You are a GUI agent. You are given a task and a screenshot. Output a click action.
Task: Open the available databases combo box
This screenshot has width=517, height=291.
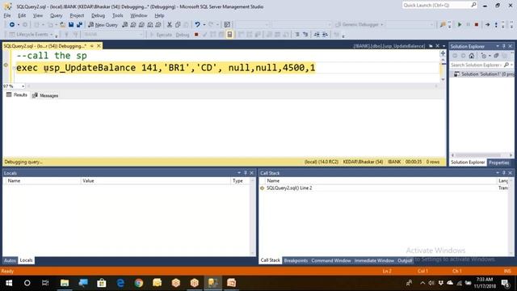[x=113, y=34]
